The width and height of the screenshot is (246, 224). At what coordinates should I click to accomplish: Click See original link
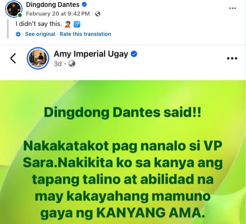click(40, 34)
